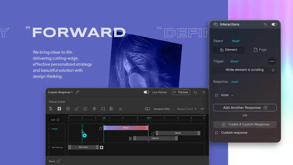This screenshot has width=293, height=165.
Task: Pick the Opacity checkerboard action icon
Action: [111, 109]
